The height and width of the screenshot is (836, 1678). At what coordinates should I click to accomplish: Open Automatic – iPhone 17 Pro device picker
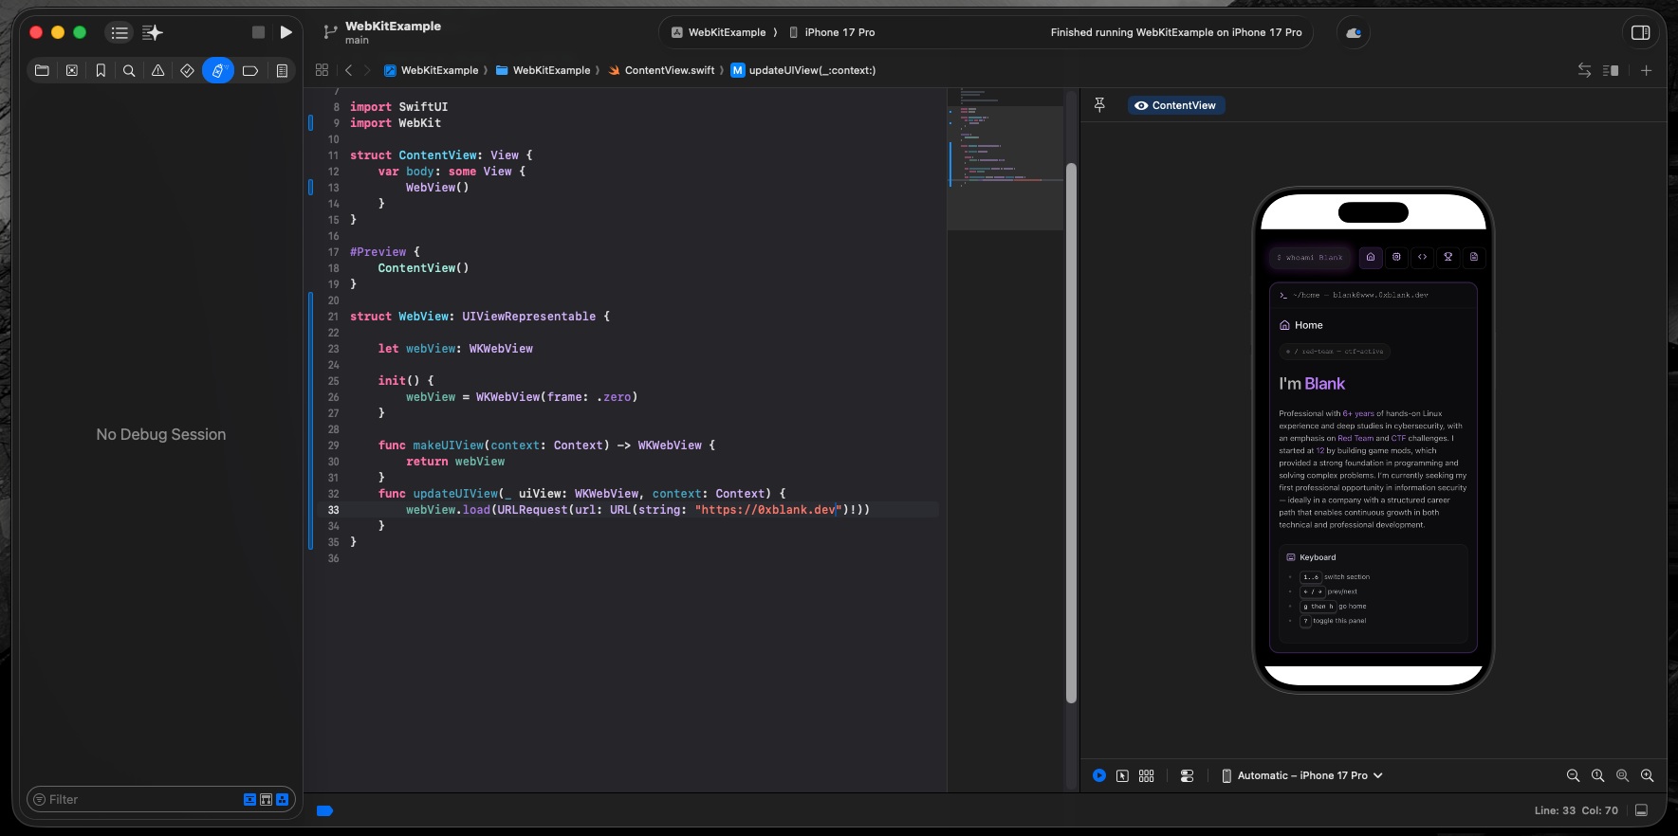pyautogui.click(x=1301, y=775)
